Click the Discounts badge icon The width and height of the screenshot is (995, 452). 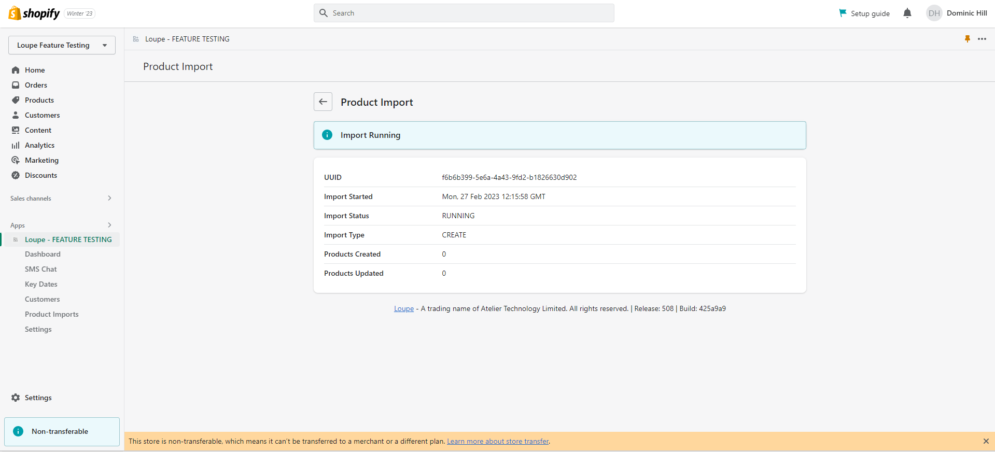(16, 175)
